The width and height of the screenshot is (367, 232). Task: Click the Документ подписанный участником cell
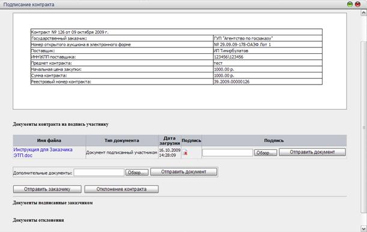pos(121,152)
